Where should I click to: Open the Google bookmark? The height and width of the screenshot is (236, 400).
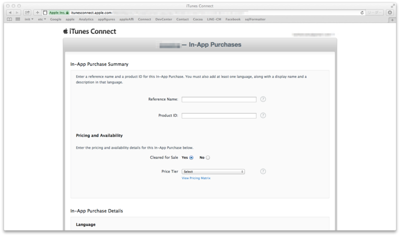(55, 19)
